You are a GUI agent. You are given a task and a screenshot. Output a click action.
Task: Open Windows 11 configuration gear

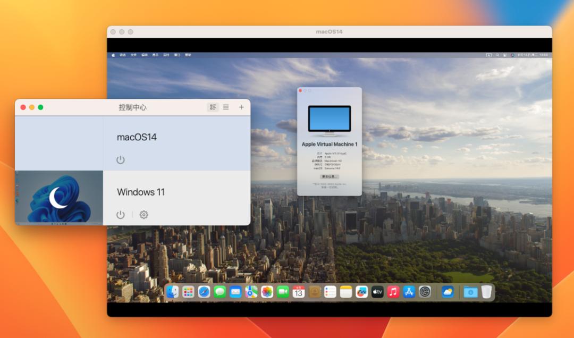point(144,215)
